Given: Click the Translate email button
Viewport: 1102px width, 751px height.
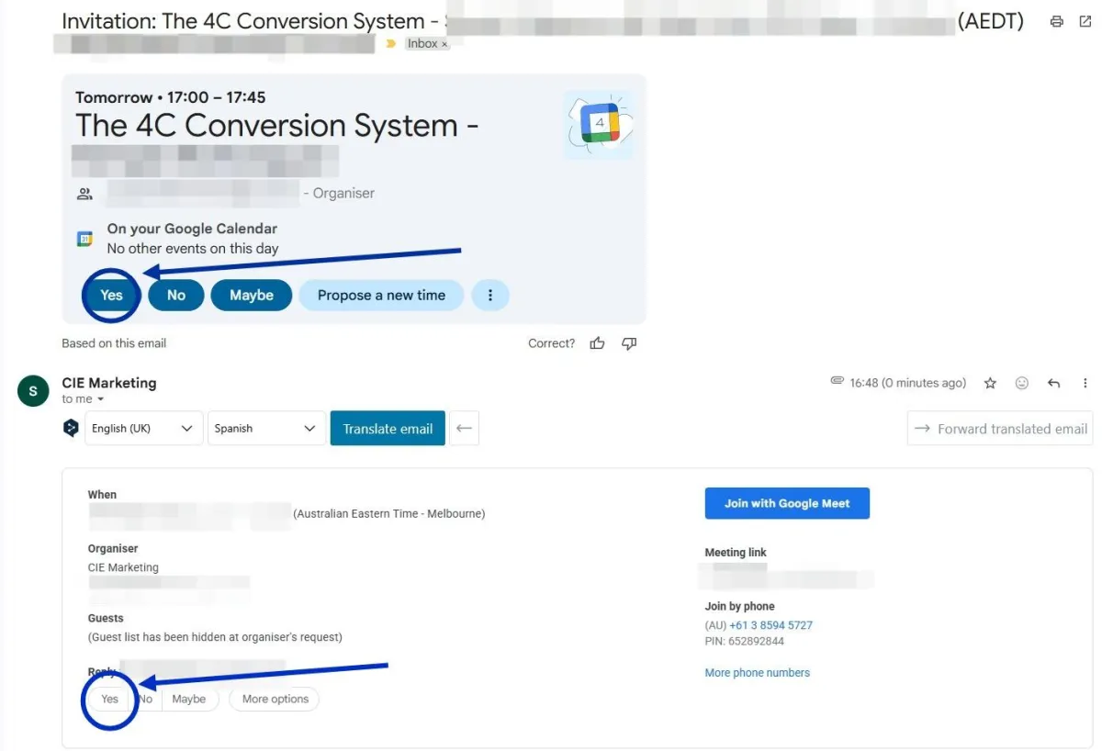Looking at the screenshot, I should point(388,429).
